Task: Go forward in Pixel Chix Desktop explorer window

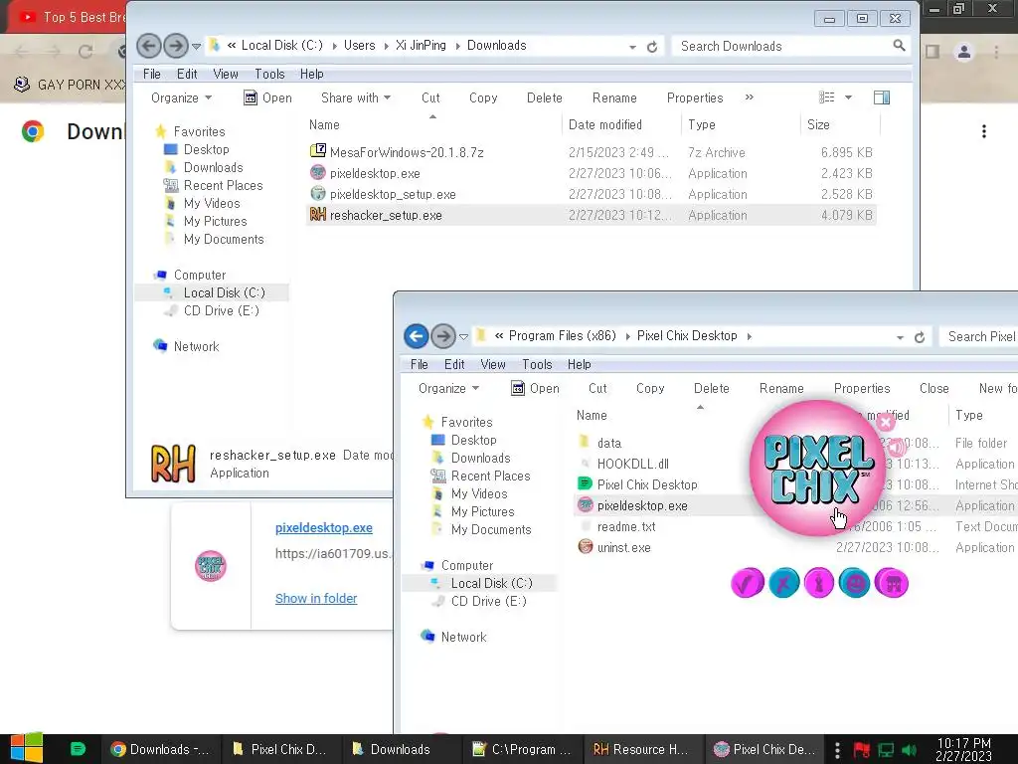Action: click(442, 336)
